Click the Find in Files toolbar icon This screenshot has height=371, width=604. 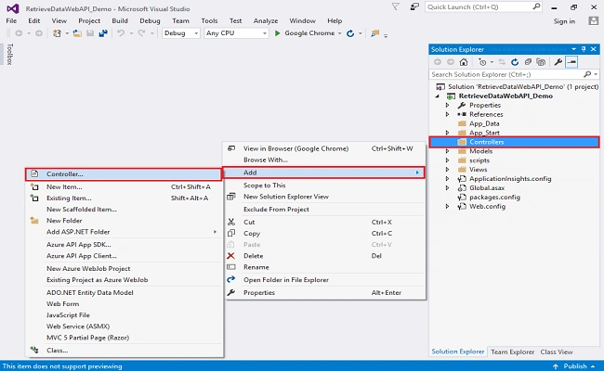point(374,33)
